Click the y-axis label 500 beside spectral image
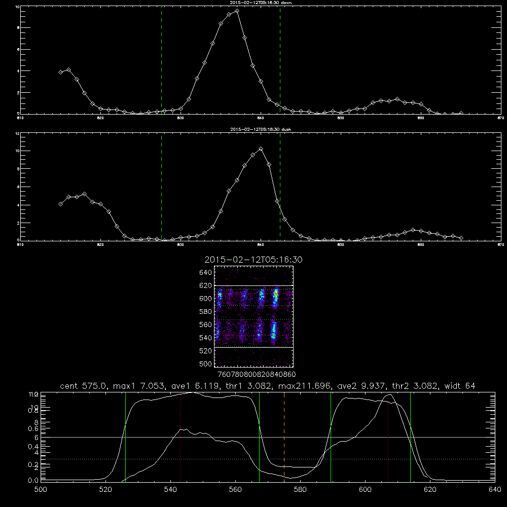This screenshot has height=507, width=507. click(205, 364)
